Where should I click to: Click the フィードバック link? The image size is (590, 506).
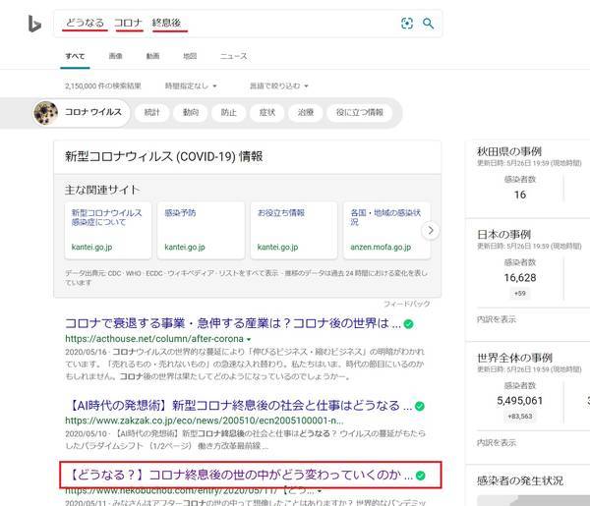[407, 304]
